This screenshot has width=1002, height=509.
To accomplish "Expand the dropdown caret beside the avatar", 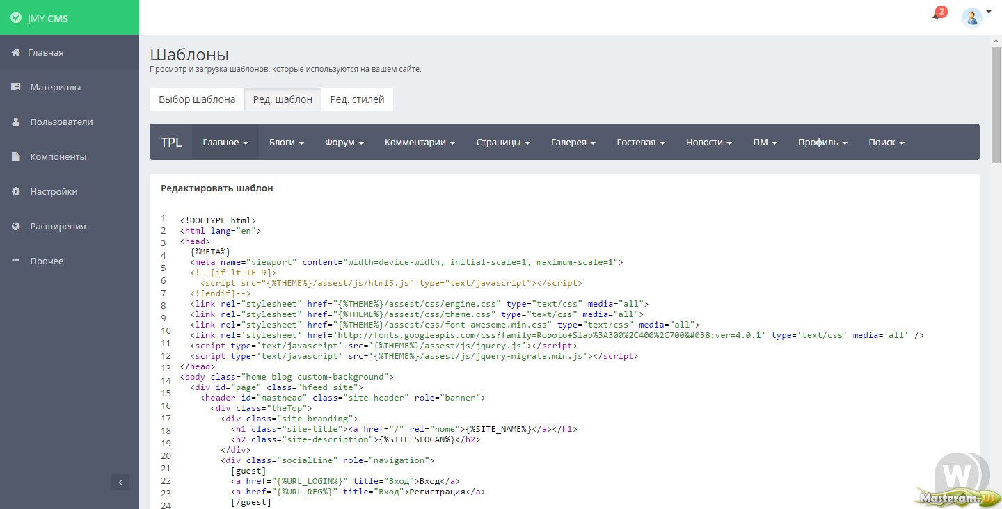I will (x=989, y=12).
